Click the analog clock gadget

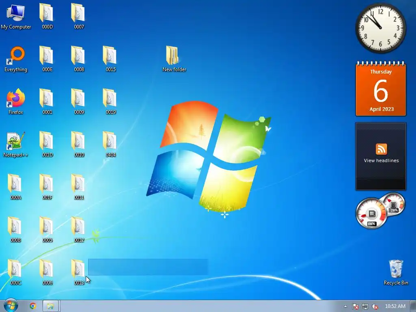[380, 28]
